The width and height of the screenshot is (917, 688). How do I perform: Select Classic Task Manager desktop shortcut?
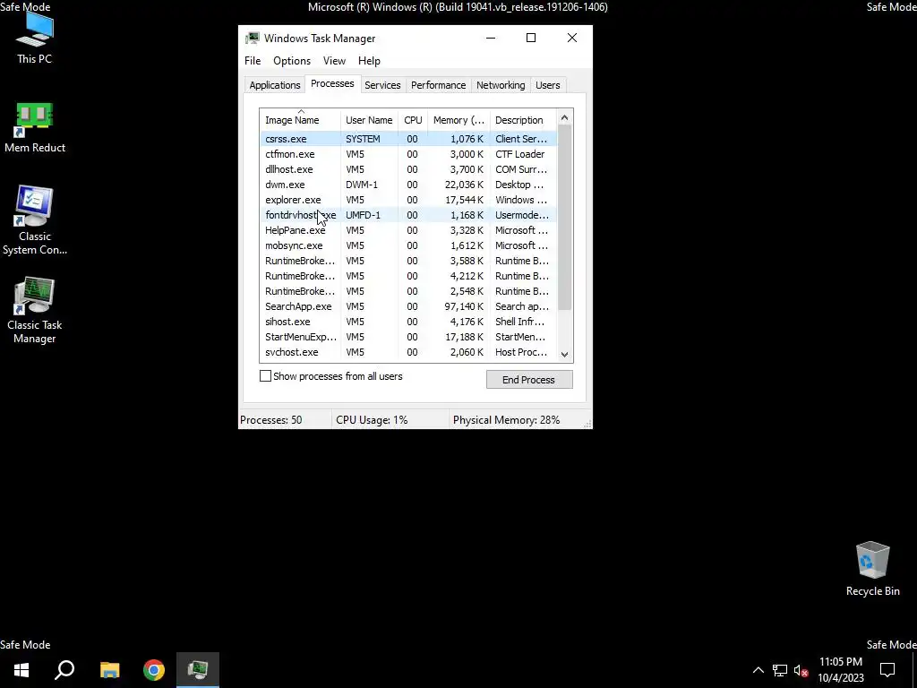pyautogui.click(x=35, y=310)
